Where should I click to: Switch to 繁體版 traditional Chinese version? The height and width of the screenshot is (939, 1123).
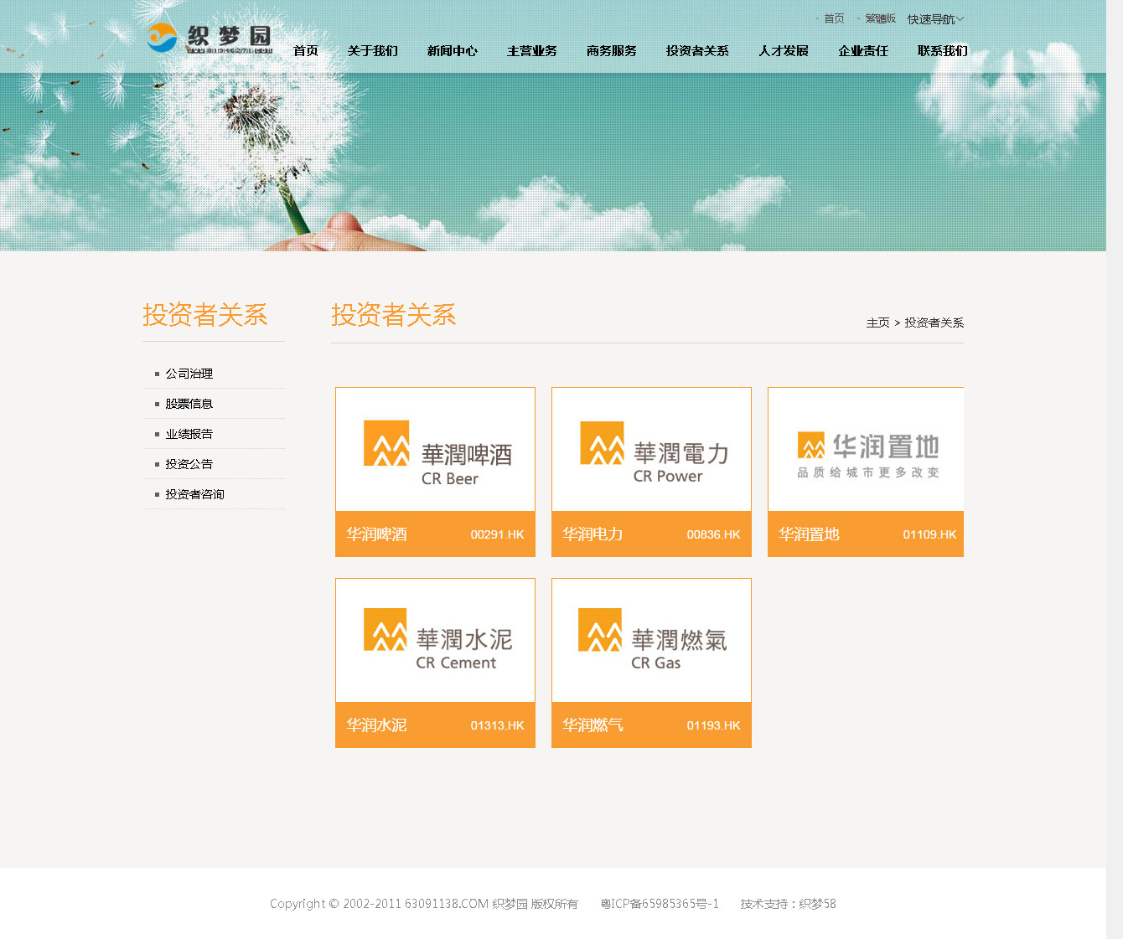click(880, 18)
